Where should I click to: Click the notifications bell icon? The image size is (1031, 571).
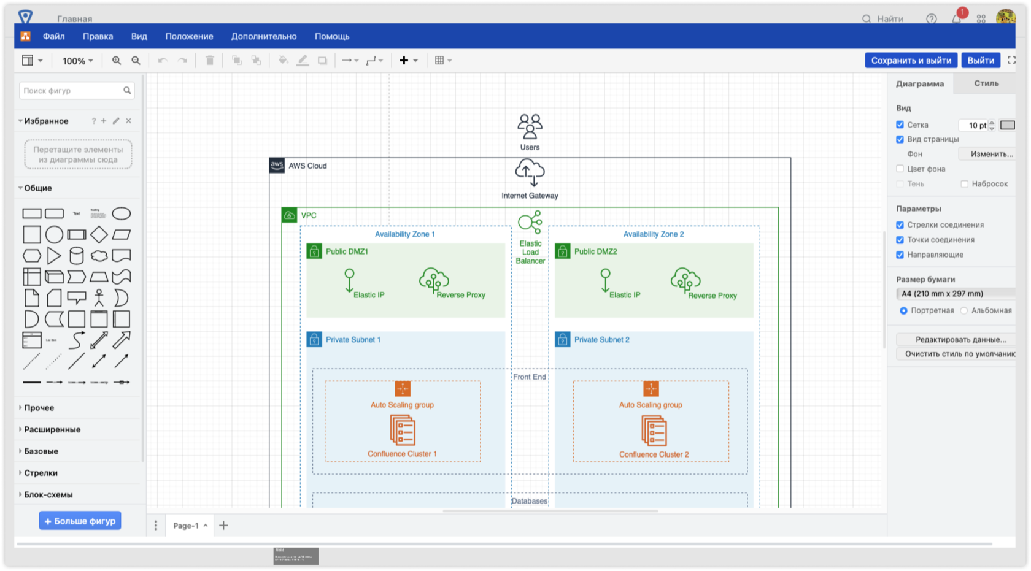click(956, 18)
